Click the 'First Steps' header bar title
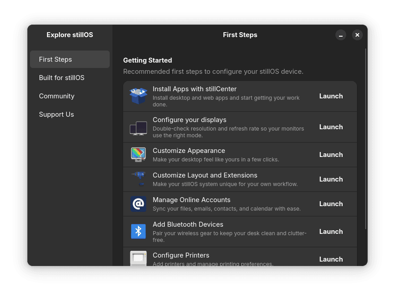The width and height of the screenshot is (395, 296). coord(240,35)
